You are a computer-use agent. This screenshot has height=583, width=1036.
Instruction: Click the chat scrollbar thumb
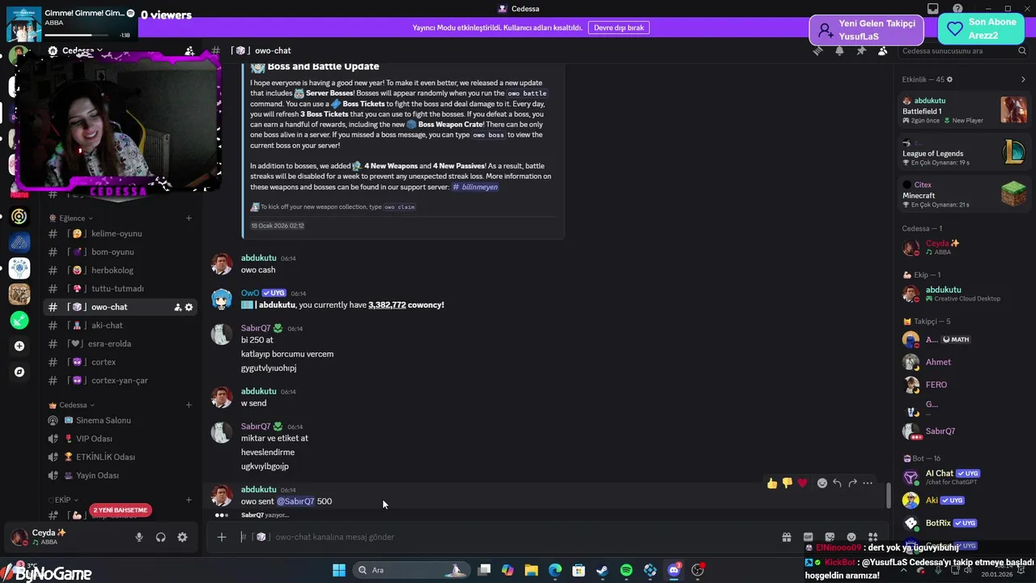(x=889, y=494)
